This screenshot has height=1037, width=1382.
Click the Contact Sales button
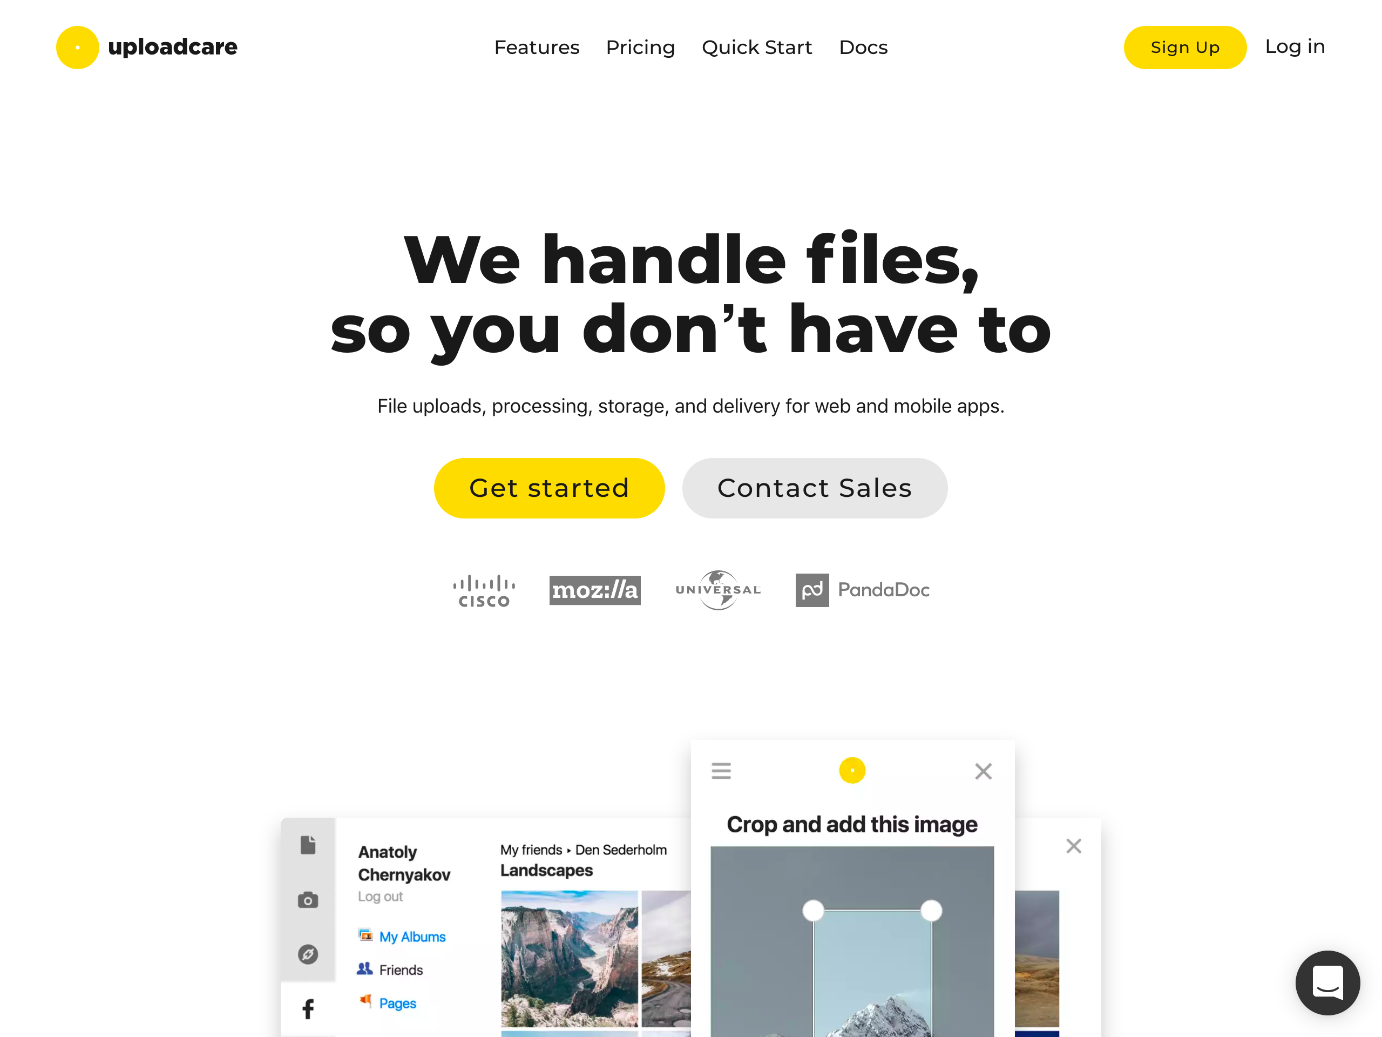pyautogui.click(x=815, y=488)
